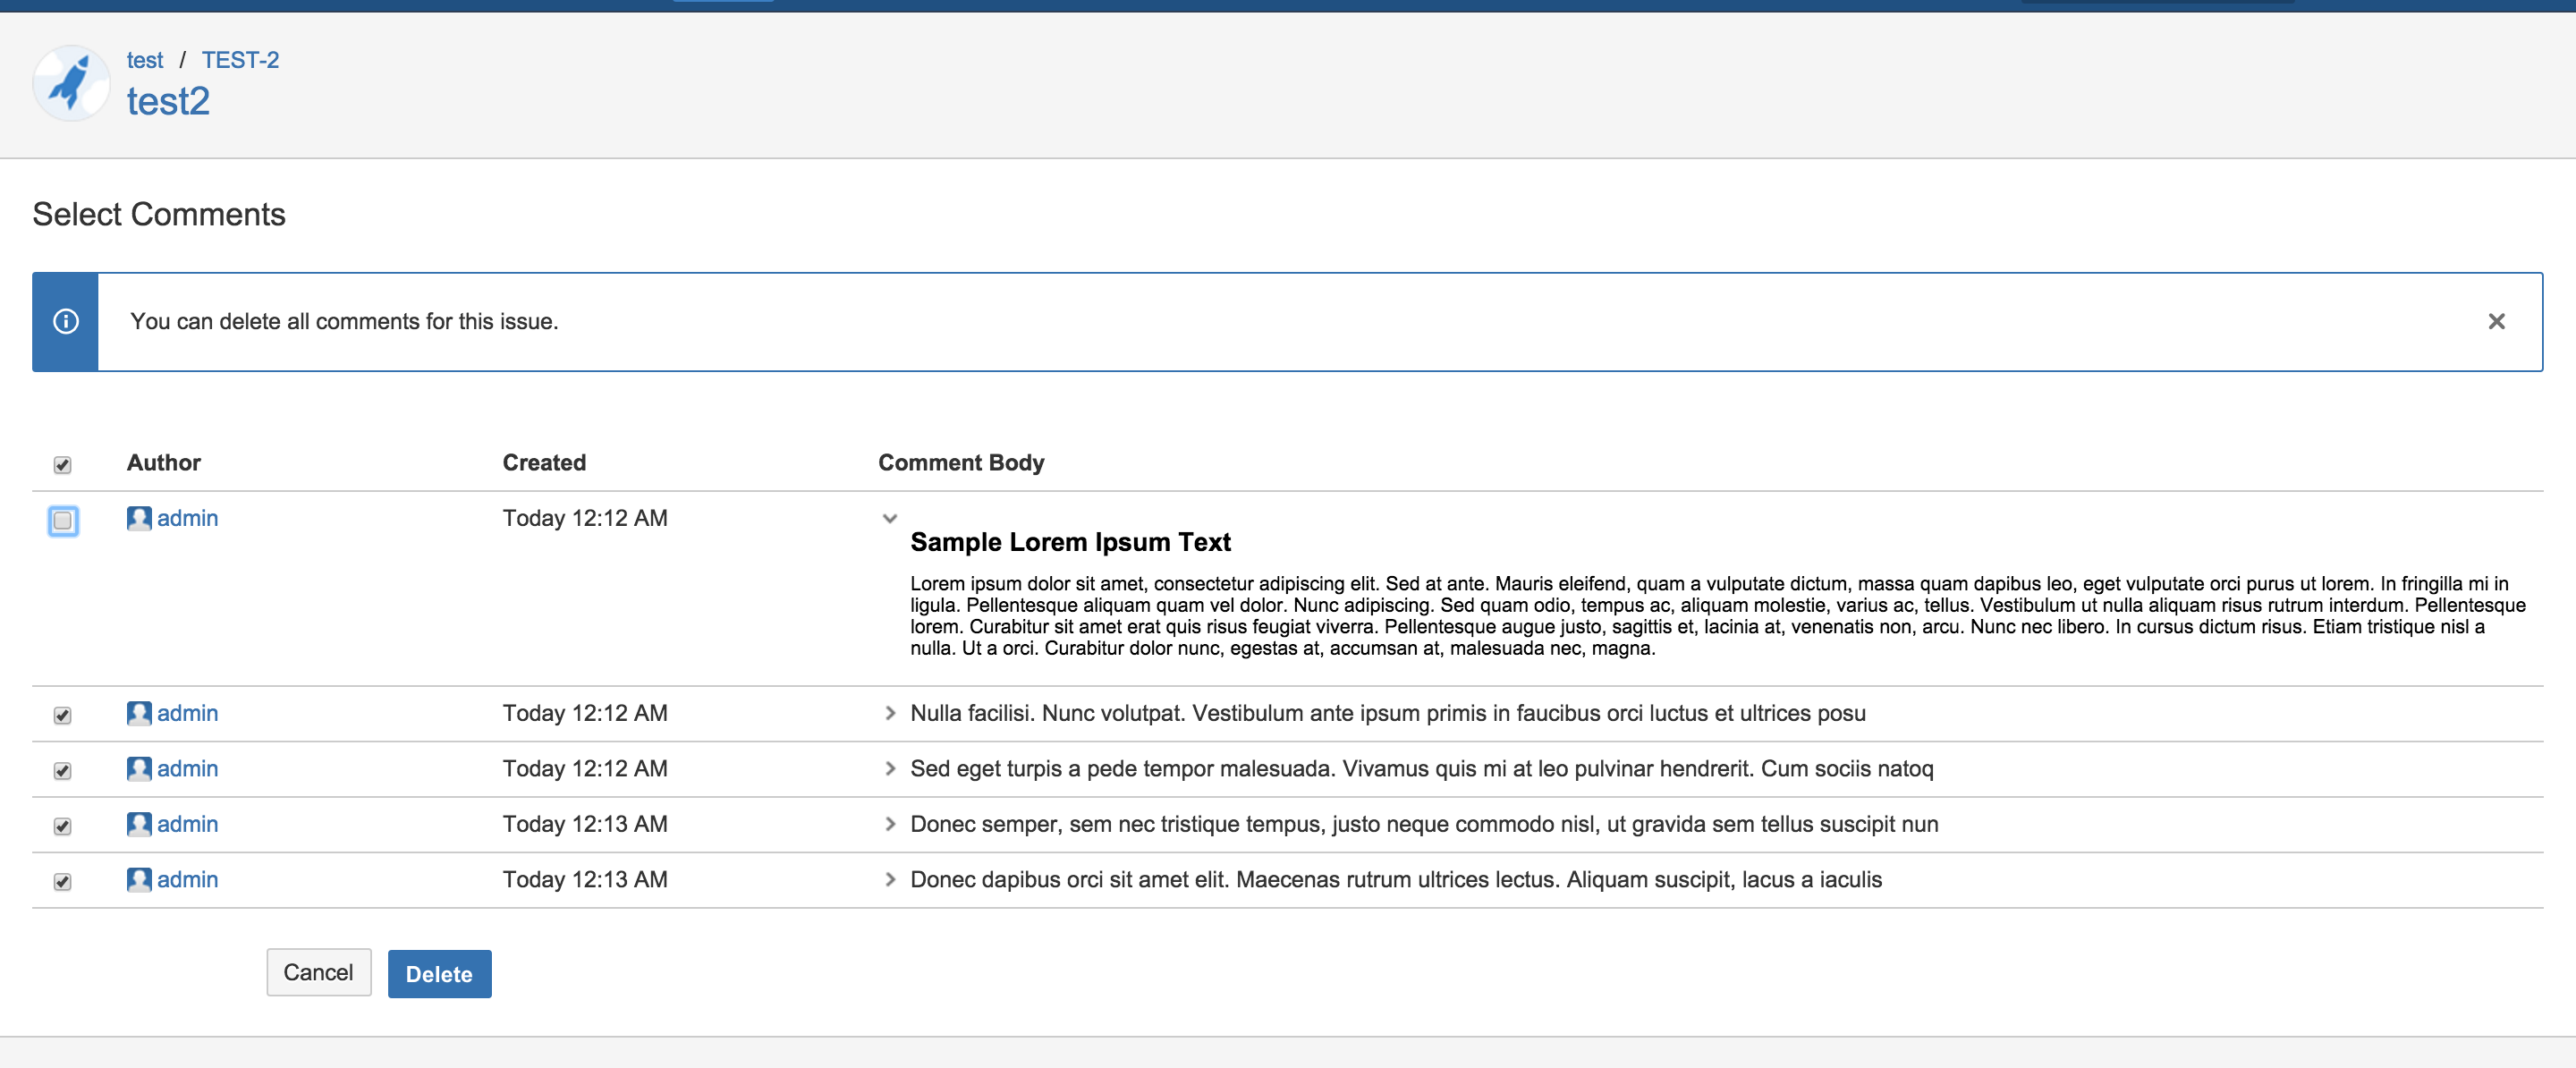Click the admin avatar icon in the first row
Image resolution: width=2576 pixels, height=1068 pixels.
[139, 518]
